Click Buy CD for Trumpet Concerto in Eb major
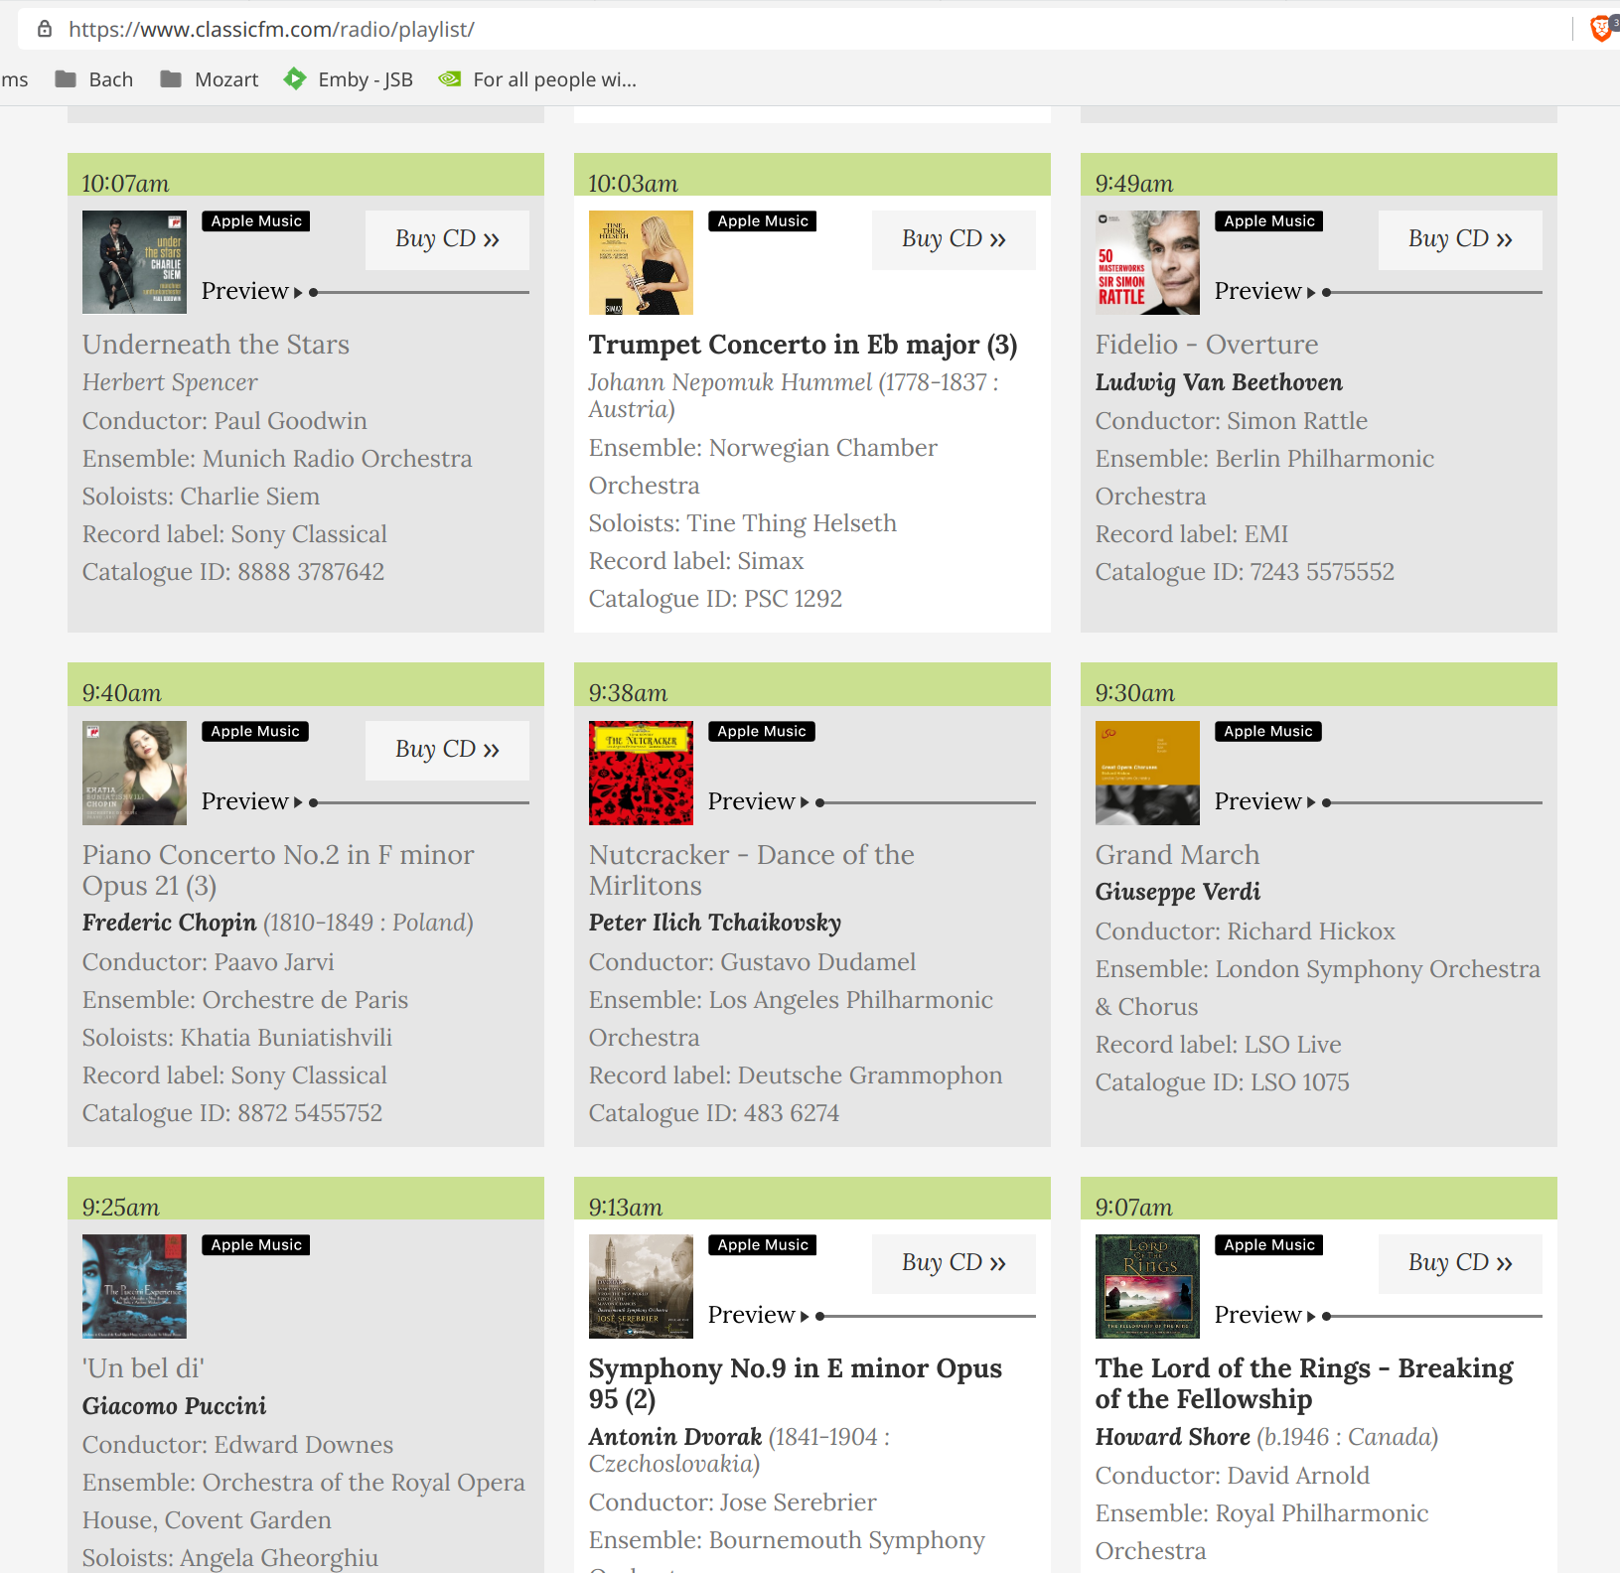Viewport: 1620px width, 1573px height. (x=954, y=239)
